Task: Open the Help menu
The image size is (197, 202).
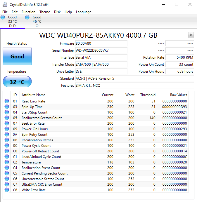Action: click(x=68, y=12)
